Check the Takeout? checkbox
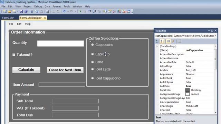This screenshot has width=221, height=124. pyautogui.click(x=14, y=55)
